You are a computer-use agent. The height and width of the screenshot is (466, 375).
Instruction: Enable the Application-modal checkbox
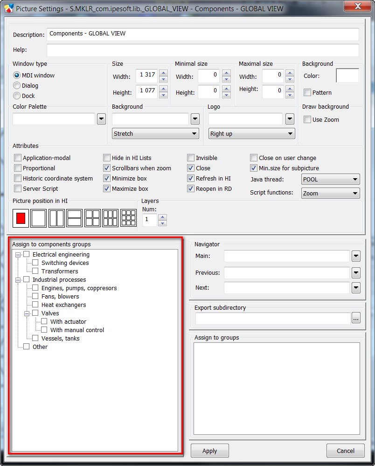click(x=18, y=158)
